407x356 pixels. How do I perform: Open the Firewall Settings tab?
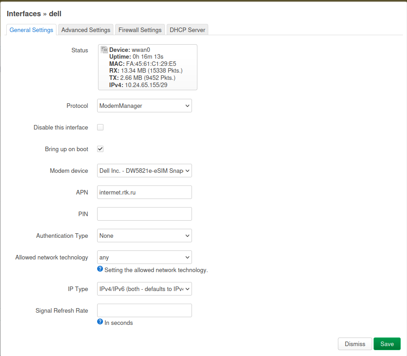point(140,30)
